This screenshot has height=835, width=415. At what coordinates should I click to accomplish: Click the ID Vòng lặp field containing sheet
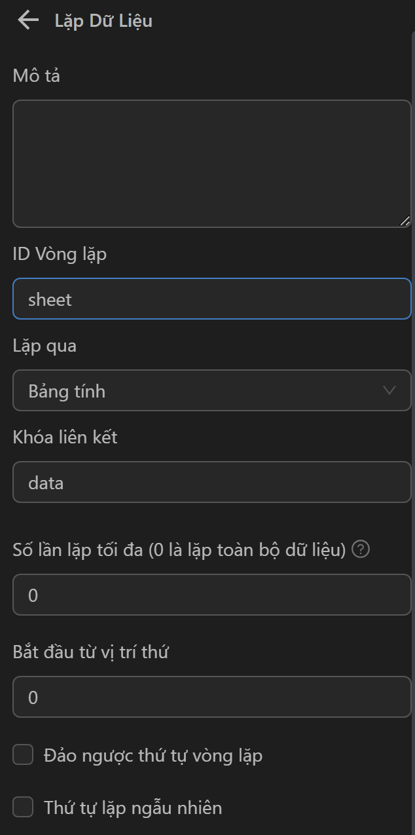coord(211,299)
